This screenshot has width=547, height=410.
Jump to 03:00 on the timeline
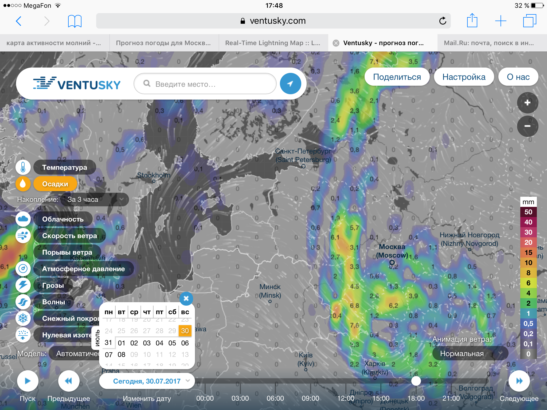(240, 398)
